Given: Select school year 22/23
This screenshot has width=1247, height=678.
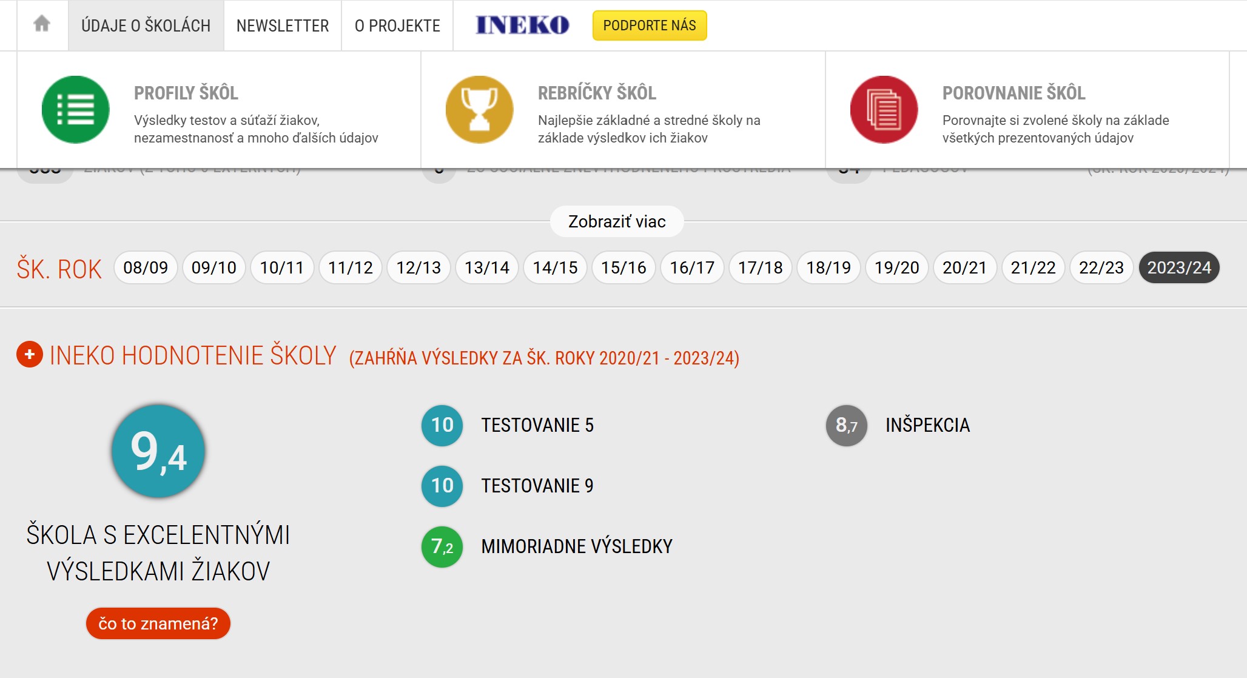Looking at the screenshot, I should point(1101,267).
